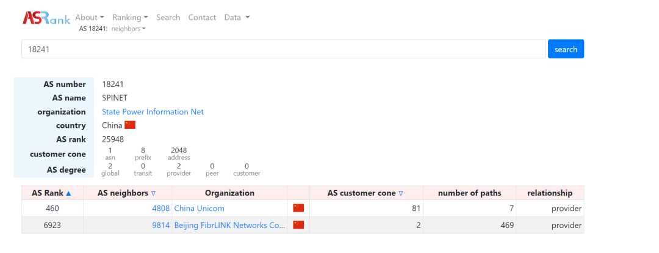Click the China flag next to country

(x=130, y=125)
